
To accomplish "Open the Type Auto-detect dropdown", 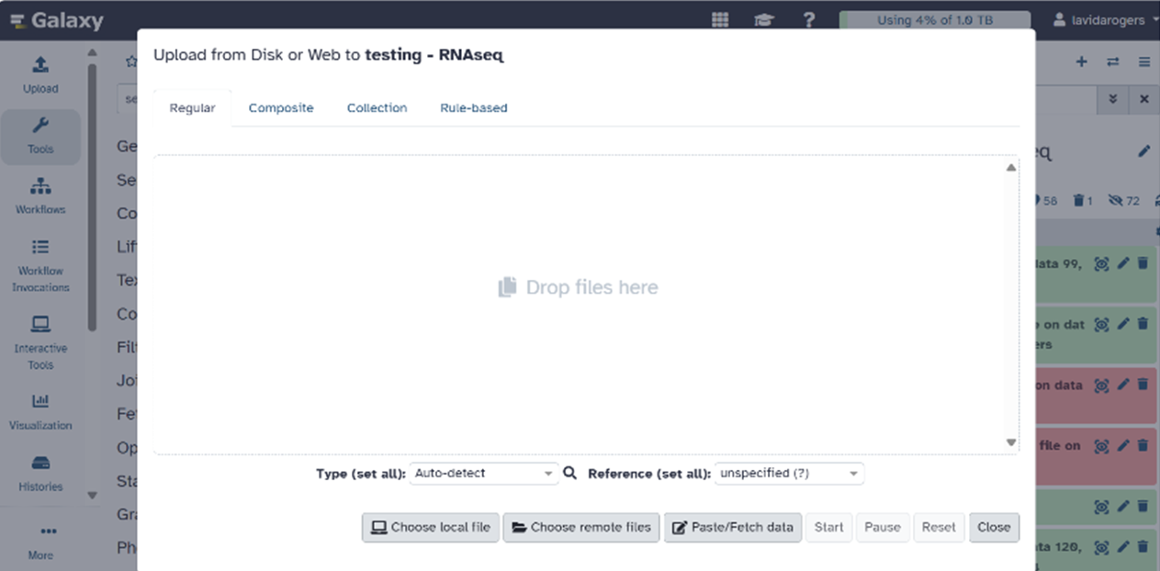I will click(x=483, y=473).
